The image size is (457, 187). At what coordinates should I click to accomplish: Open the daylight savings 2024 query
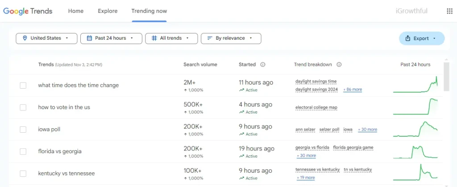(x=316, y=89)
